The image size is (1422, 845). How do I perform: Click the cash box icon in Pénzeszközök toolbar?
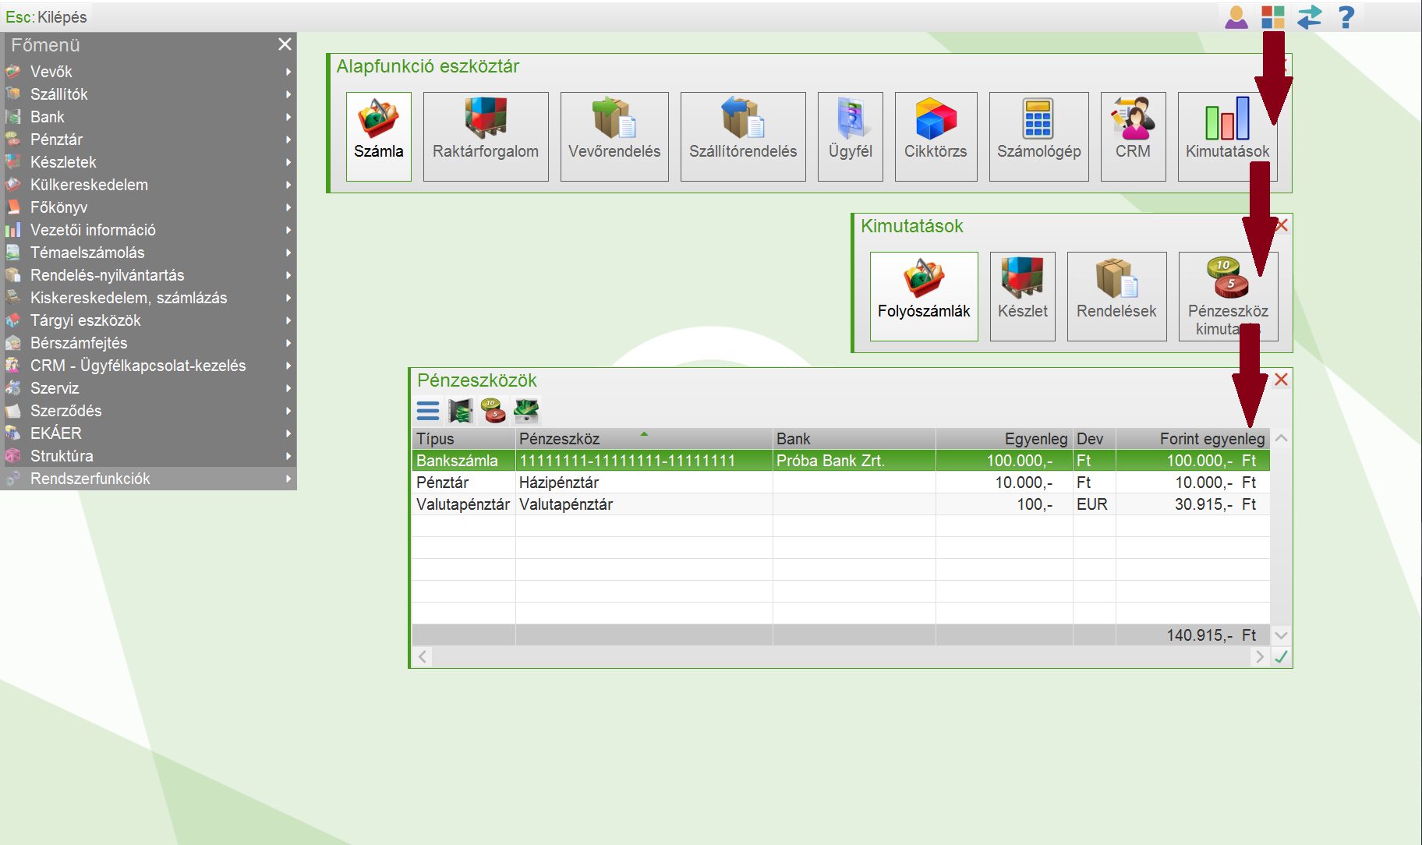[x=526, y=411]
